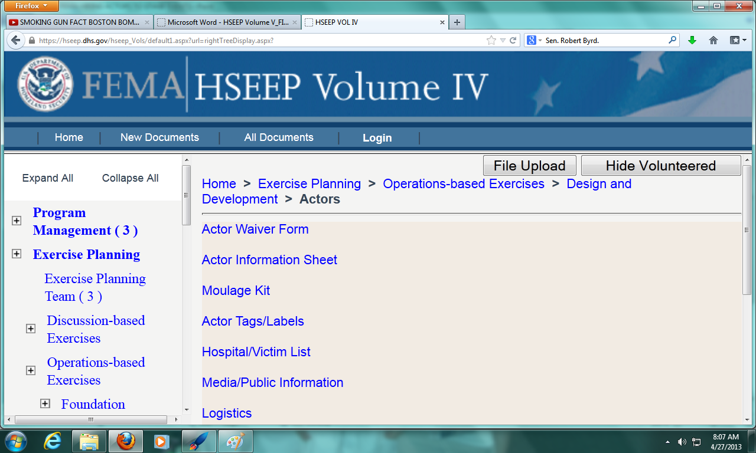Click the URL address field

click(260, 41)
